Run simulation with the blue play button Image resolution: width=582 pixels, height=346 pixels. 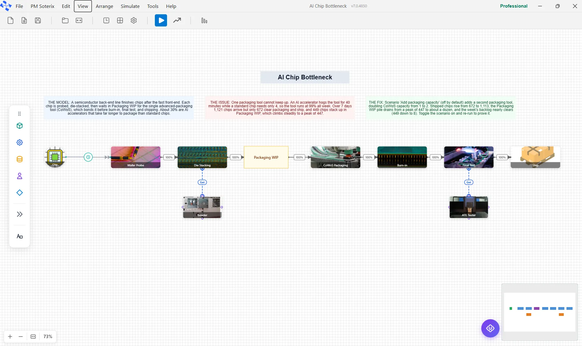point(161,20)
